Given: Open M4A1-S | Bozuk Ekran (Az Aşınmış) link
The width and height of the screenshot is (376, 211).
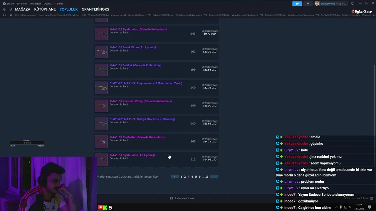Looking at the screenshot, I should [x=133, y=47].
